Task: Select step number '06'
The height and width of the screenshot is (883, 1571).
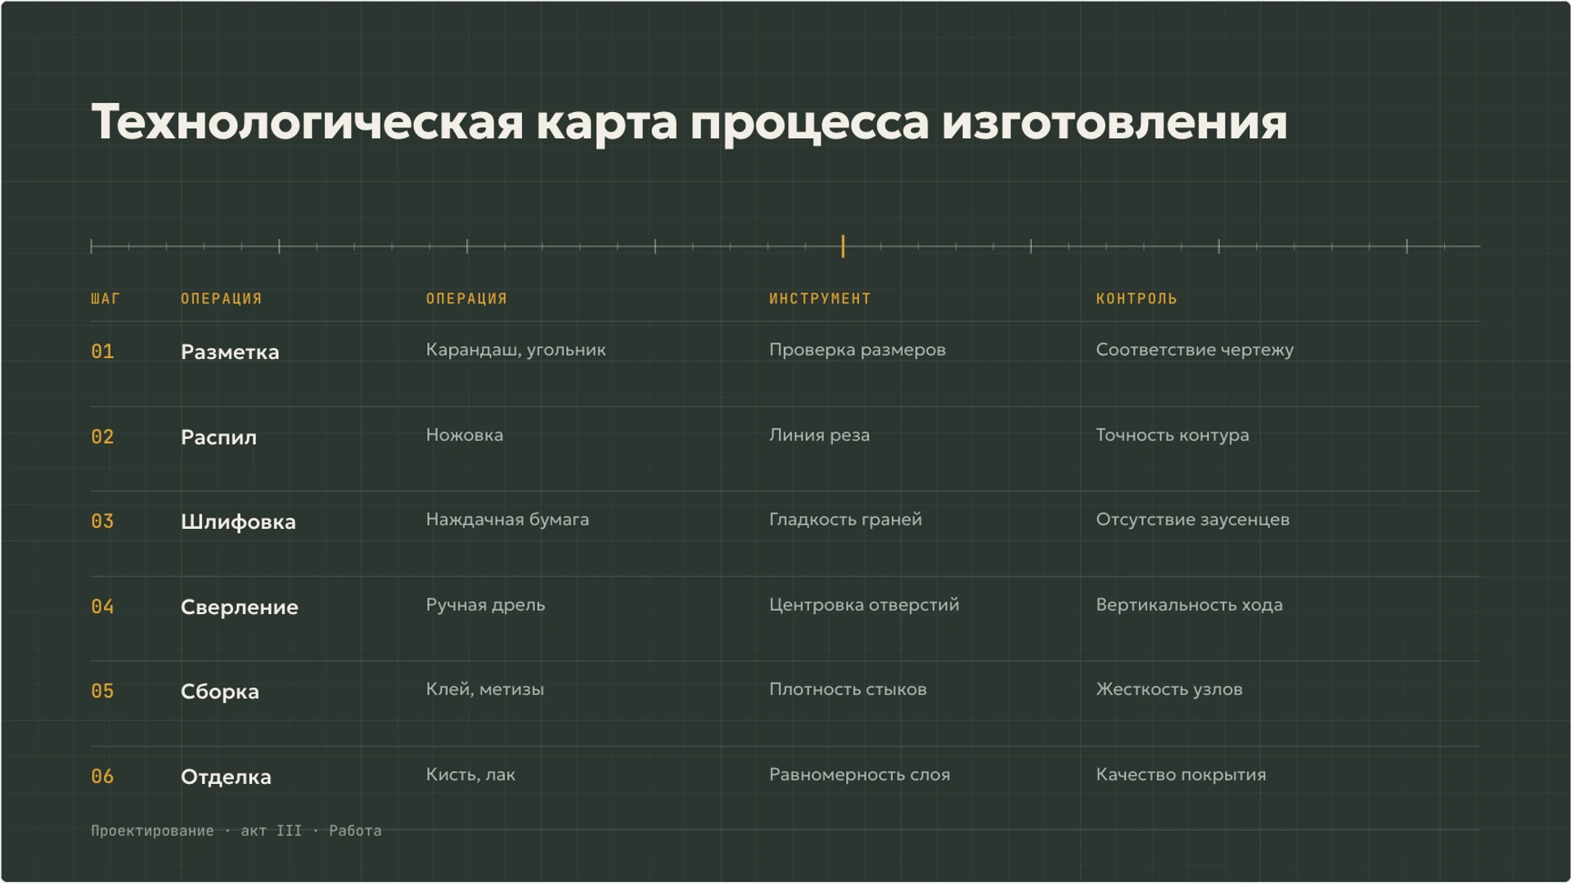Action: tap(102, 776)
